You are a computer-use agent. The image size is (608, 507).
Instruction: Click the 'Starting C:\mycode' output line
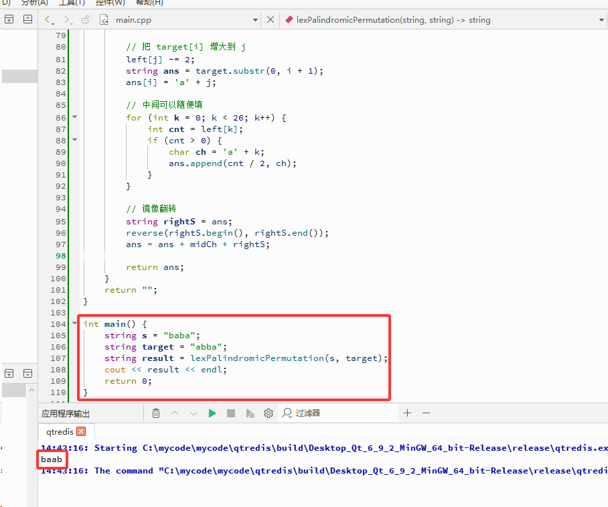tap(324, 448)
